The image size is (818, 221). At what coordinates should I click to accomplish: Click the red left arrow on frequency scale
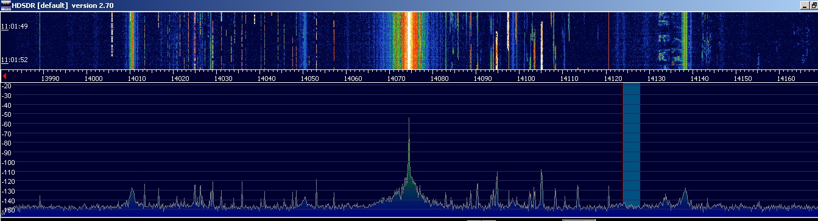(4, 76)
